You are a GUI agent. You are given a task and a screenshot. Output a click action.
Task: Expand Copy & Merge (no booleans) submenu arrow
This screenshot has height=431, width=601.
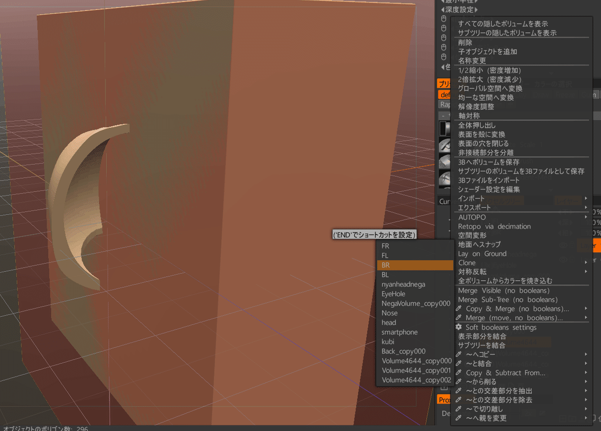[585, 309]
